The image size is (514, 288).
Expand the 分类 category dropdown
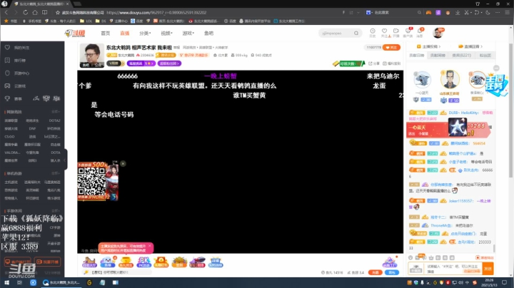point(145,33)
